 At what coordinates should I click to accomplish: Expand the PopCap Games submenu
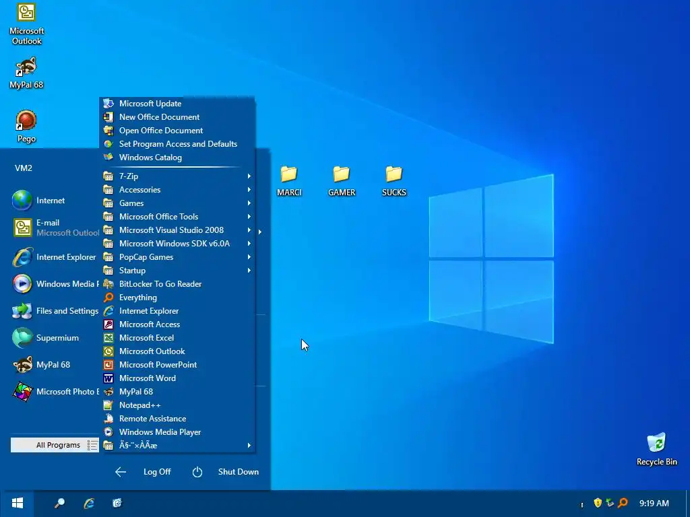click(178, 257)
